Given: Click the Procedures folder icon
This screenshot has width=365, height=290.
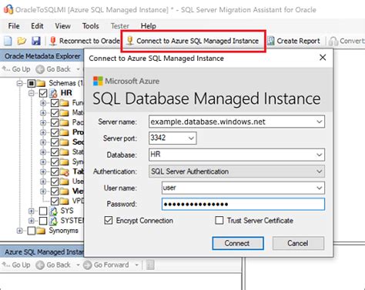Looking at the screenshot, I should tap(65, 132).
